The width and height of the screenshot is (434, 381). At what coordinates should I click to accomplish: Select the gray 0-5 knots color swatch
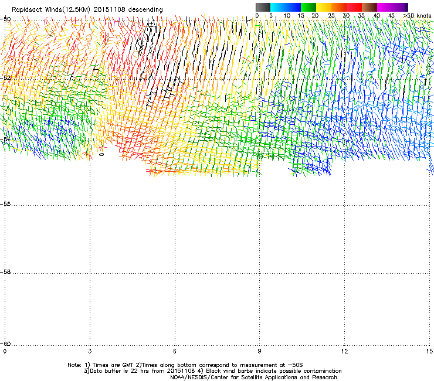pyautogui.click(x=263, y=7)
